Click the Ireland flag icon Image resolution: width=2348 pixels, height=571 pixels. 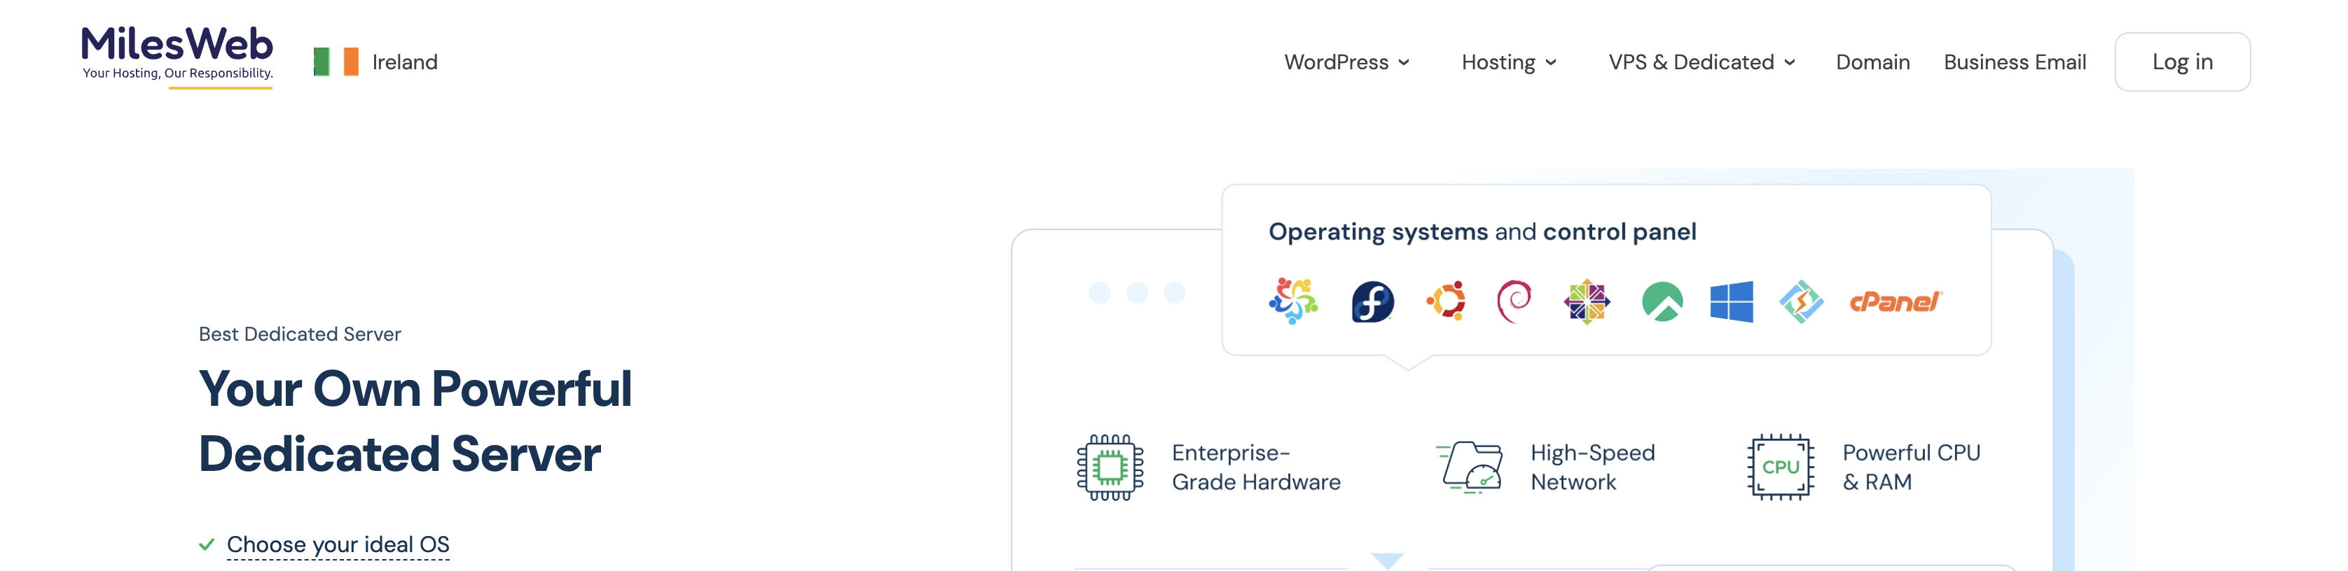[x=336, y=62]
